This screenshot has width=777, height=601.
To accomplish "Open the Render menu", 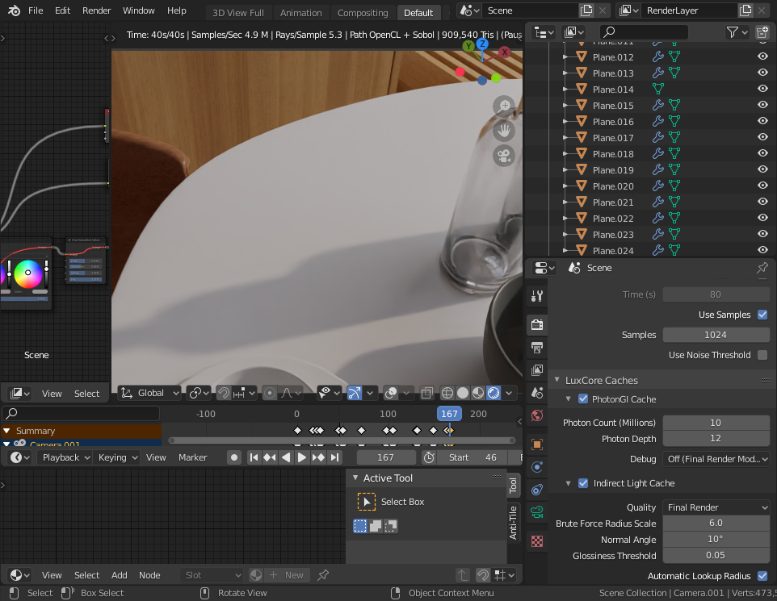I will [97, 11].
